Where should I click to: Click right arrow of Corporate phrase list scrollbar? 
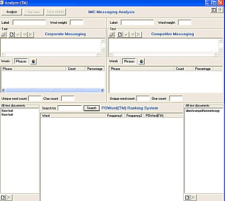[102, 90]
